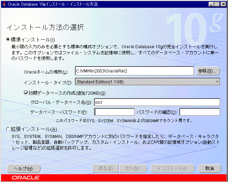Click the ヘルプ(H) button
This screenshot has height=182, width=228.
(x=24, y=169)
